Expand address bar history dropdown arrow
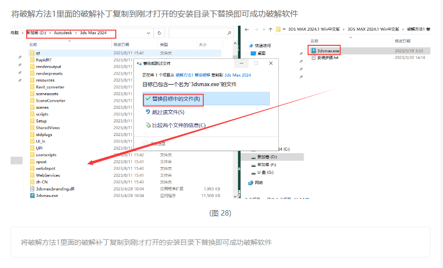This screenshot has width=443, height=268. tap(149, 33)
